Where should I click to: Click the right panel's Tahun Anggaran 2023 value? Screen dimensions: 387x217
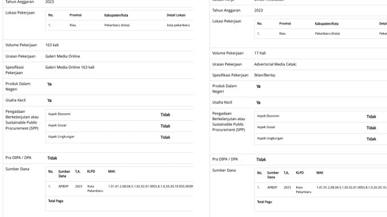[x=259, y=10]
